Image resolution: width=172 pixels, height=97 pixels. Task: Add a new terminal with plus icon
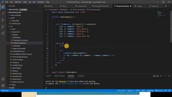pos(161,76)
